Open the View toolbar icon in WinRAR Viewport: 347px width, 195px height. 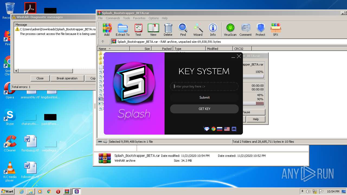153,30
